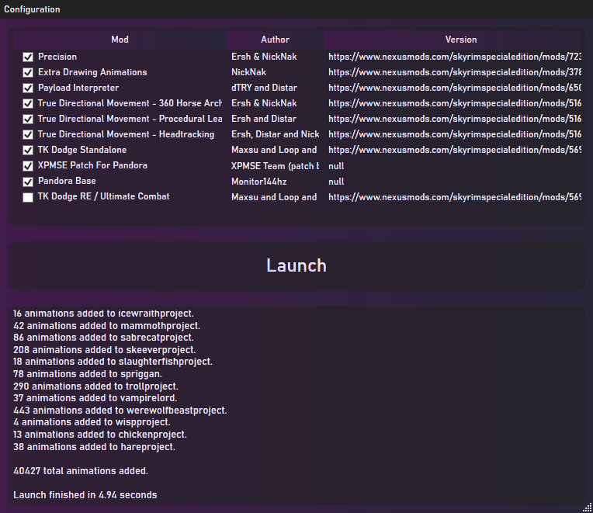Select the Pandora Base mod name
The width and height of the screenshot is (593, 513).
[x=67, y=181]
